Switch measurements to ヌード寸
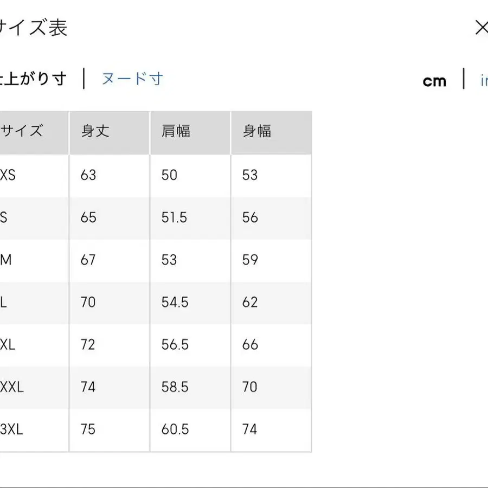This screenshot has height=488, width=488. 132,79
